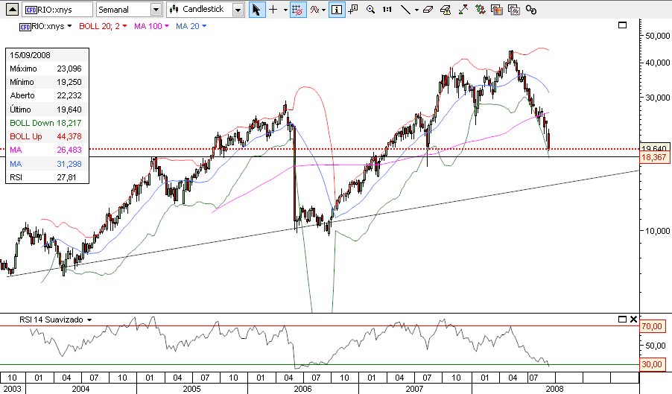Image resolution: width=672 pixels, height=394 pixels.
Task: Click the 2008 year on time axis
Action: click(x=554, y=389)
